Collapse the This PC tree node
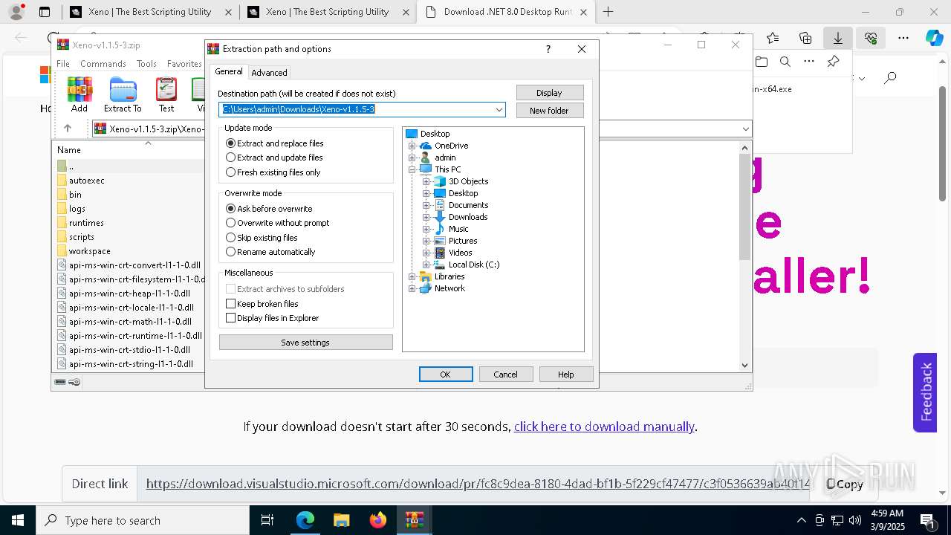The width and height of the screenshot is (951, 535). (x=412, y=169)
